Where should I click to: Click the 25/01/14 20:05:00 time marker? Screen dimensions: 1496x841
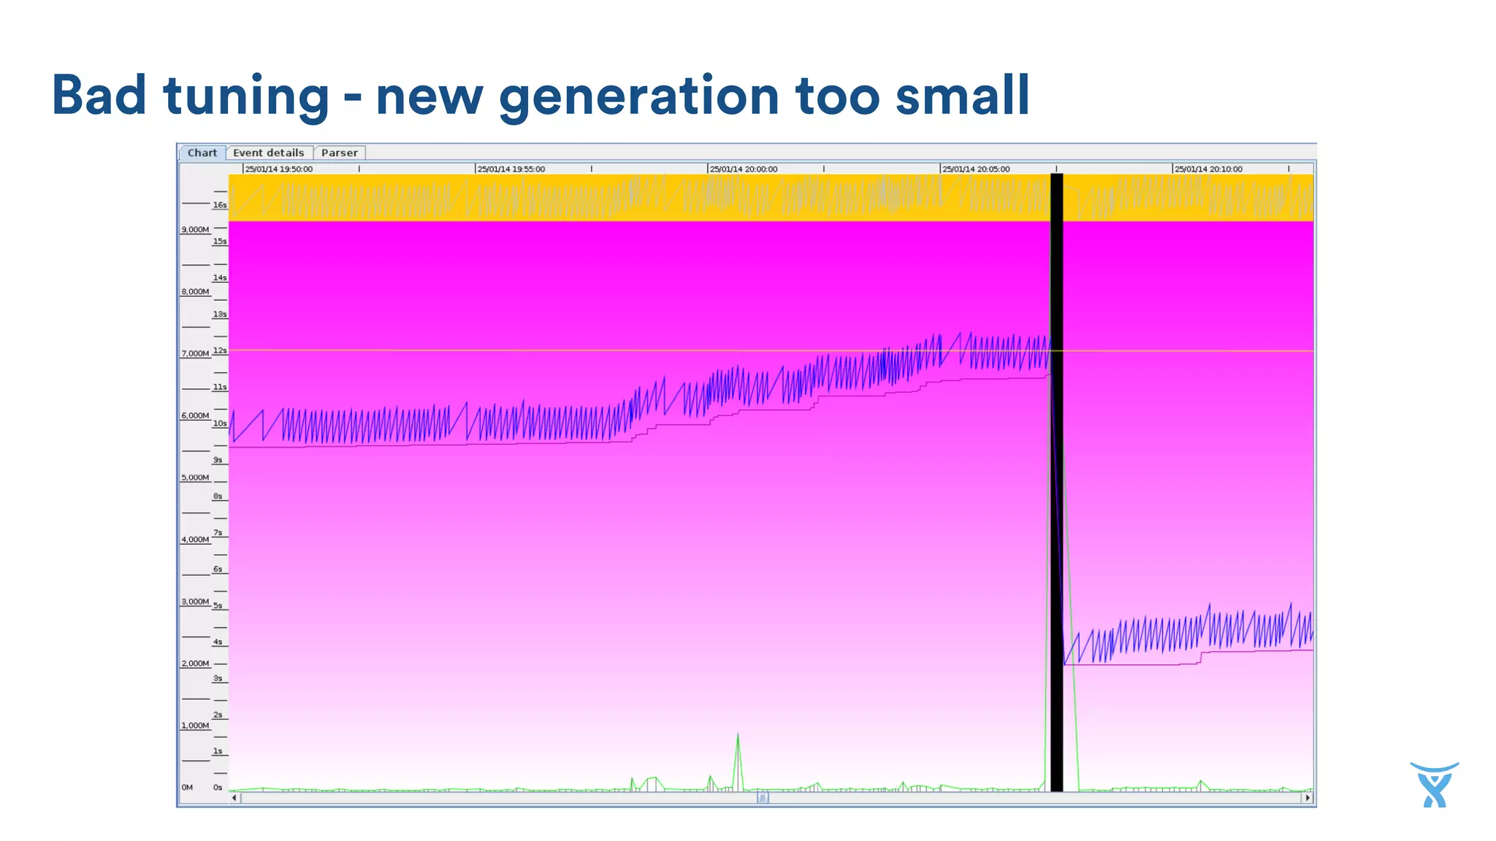(976, 169)
